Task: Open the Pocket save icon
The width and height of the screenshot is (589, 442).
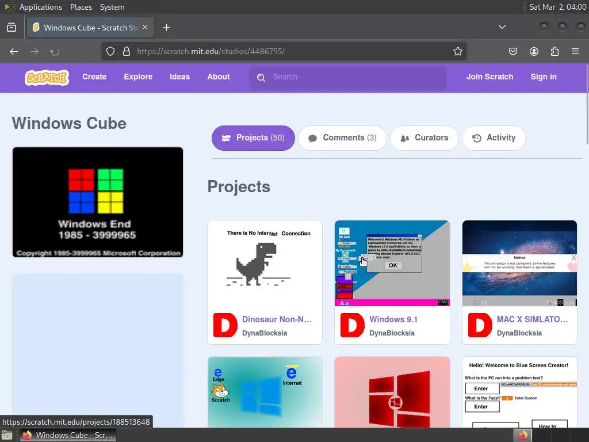Action: (513, 51)
